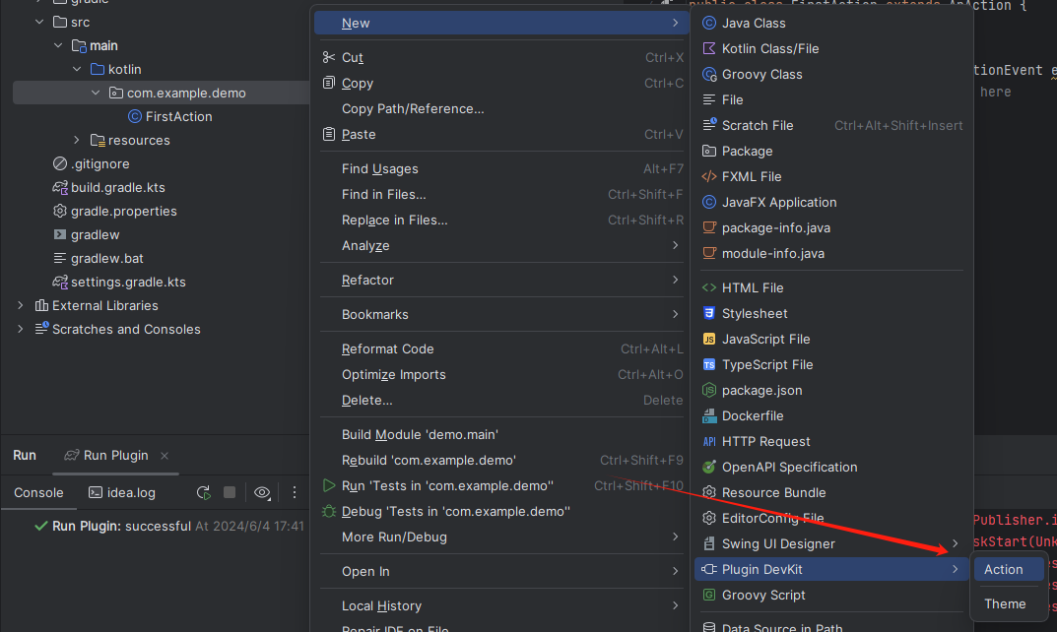This screenshot has height=632, width=1057.
Task: Click the Stylesheet CSS icon
Action: (x=708, y=313)
